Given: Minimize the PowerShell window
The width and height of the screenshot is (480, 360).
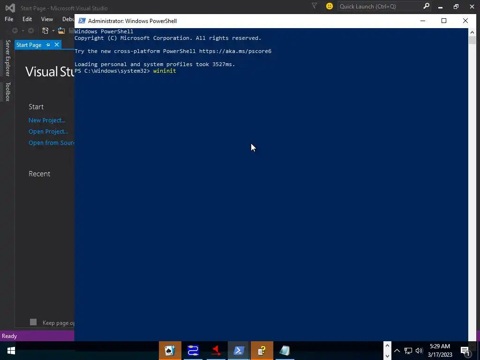Looking at the screenshot, I should pos(423,21).
